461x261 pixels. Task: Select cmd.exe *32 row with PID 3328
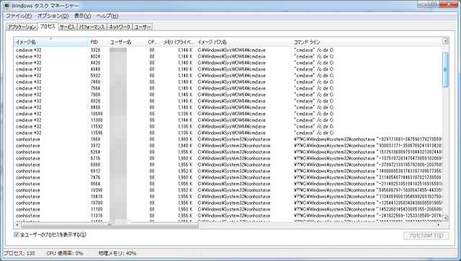click(228, 50)
